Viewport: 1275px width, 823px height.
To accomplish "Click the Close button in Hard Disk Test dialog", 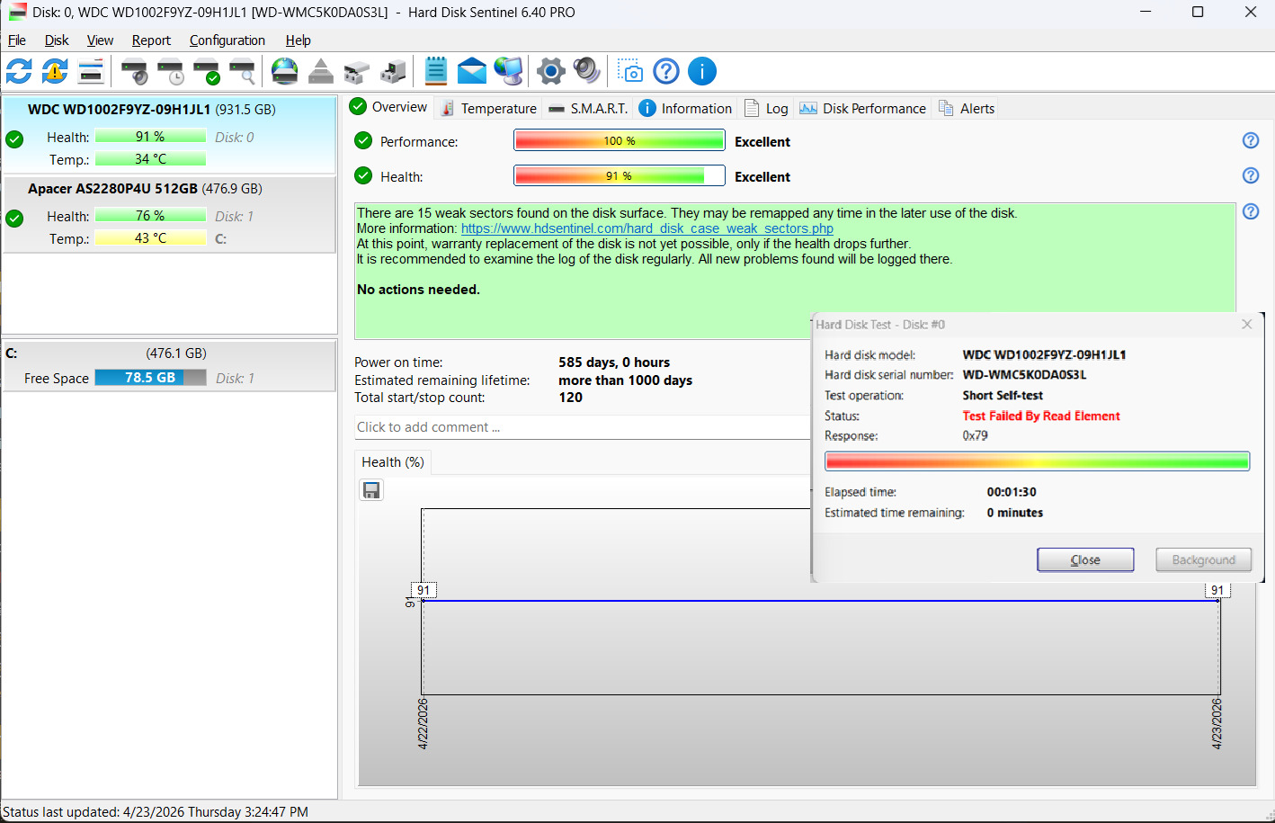I will (x=1085, y=559).
